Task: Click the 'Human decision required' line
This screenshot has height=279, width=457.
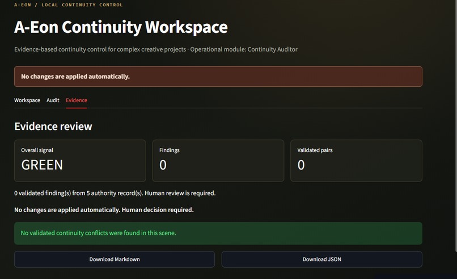Action: coord(104,210)
